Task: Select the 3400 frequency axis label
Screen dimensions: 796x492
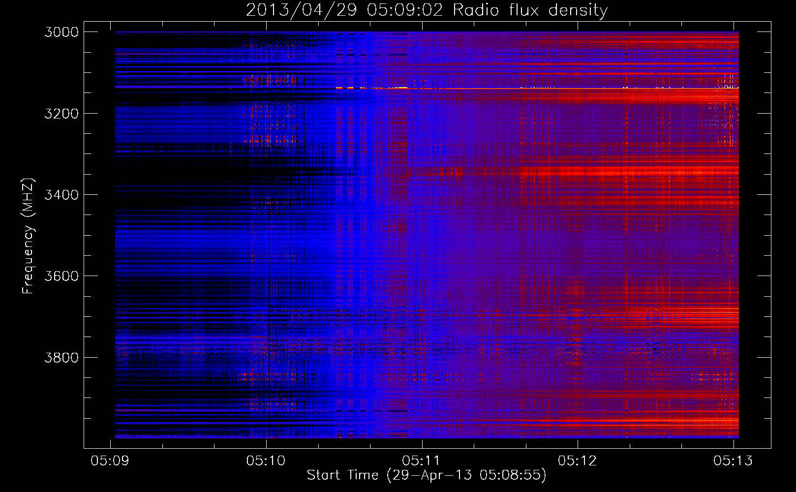Action: pyautogui.click(x=61, y=195)
